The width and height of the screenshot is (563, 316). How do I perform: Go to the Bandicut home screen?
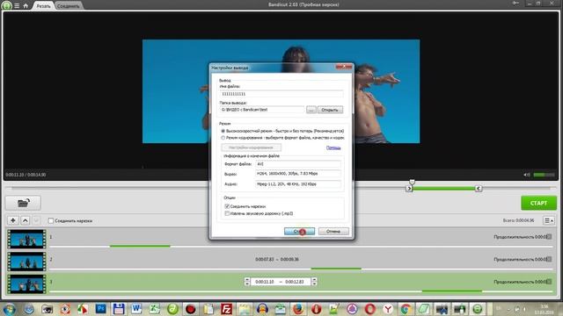click(26, 6)
